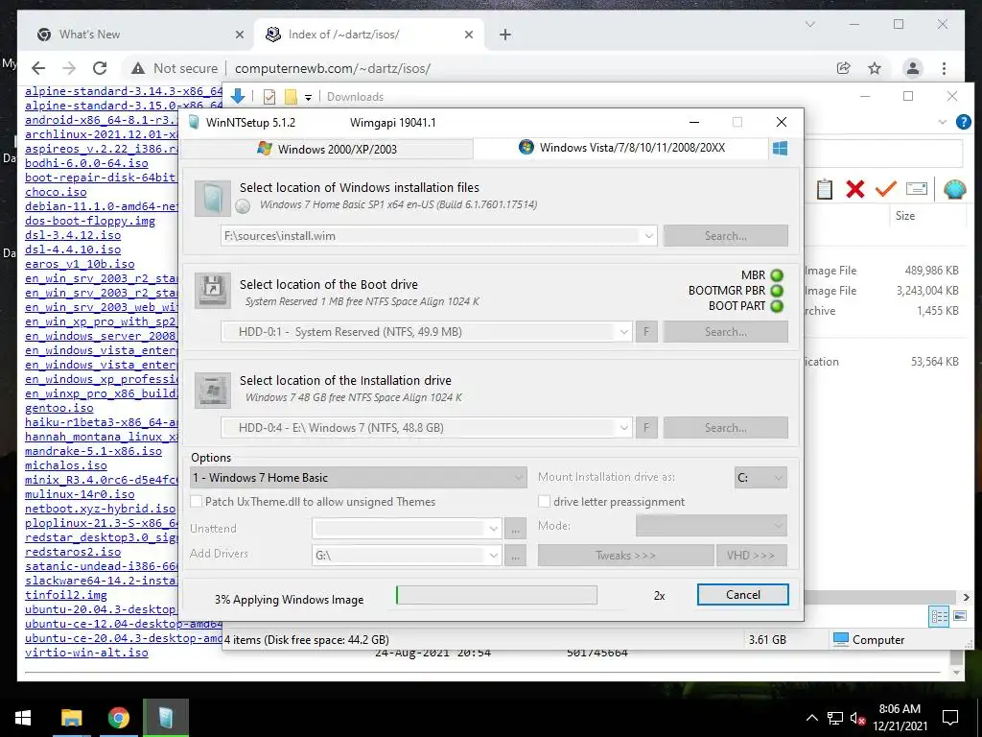The image size is (982, 737).
Task: Reload the Chrome page
Action: point(100,68)
